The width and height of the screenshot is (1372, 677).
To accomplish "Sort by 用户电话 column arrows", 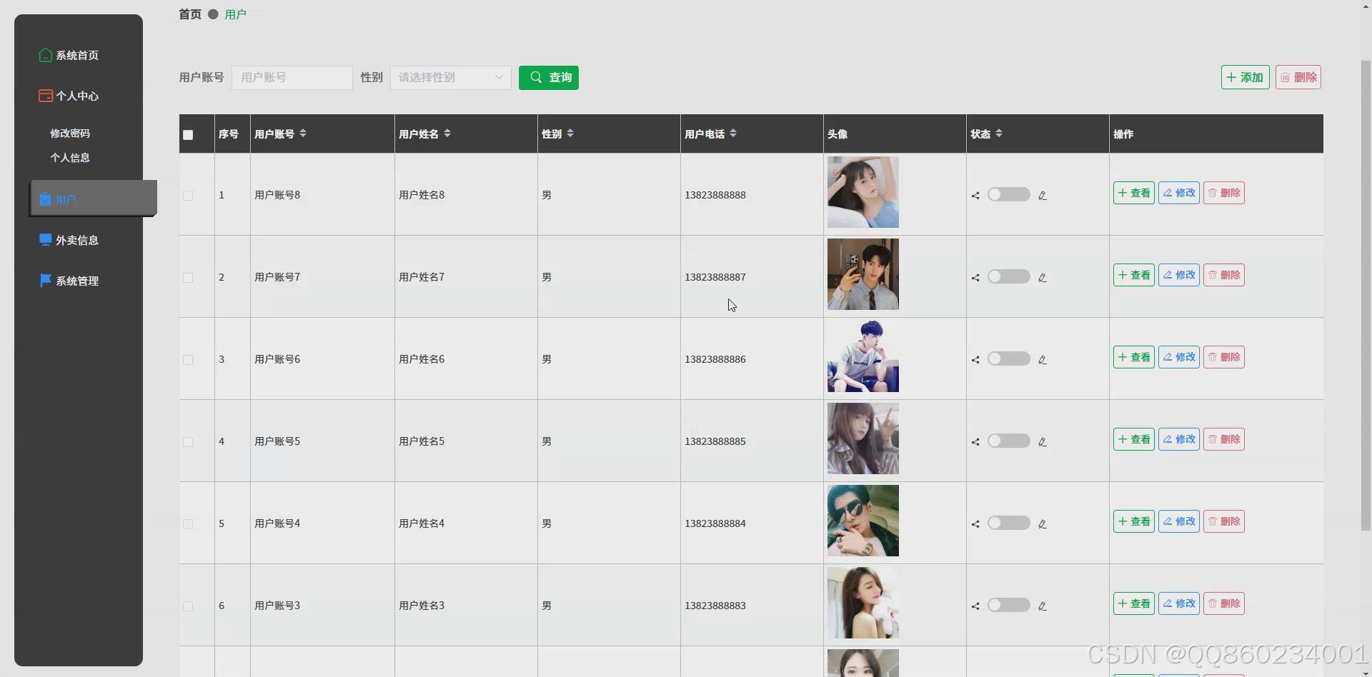I will 733,133.
